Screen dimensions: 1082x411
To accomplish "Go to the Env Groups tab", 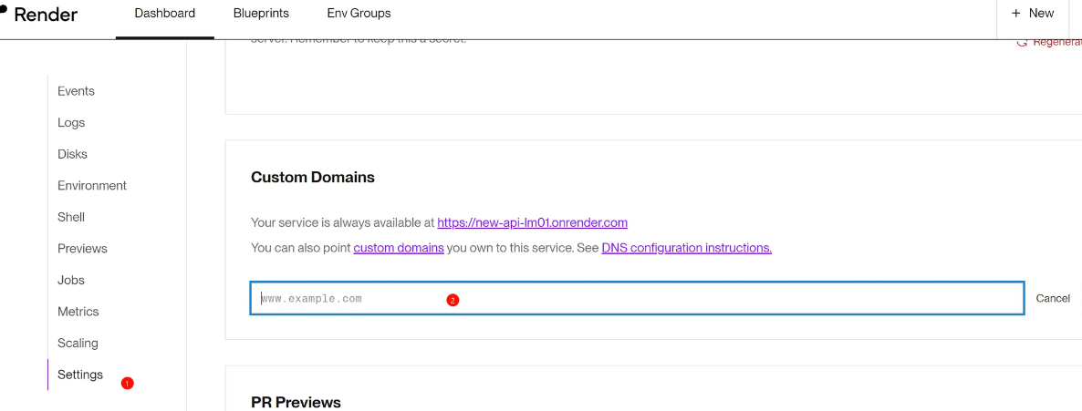I will [x=359, y=14].
